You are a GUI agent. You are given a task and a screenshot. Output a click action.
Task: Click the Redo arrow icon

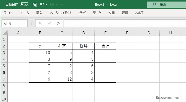(52, 5)
